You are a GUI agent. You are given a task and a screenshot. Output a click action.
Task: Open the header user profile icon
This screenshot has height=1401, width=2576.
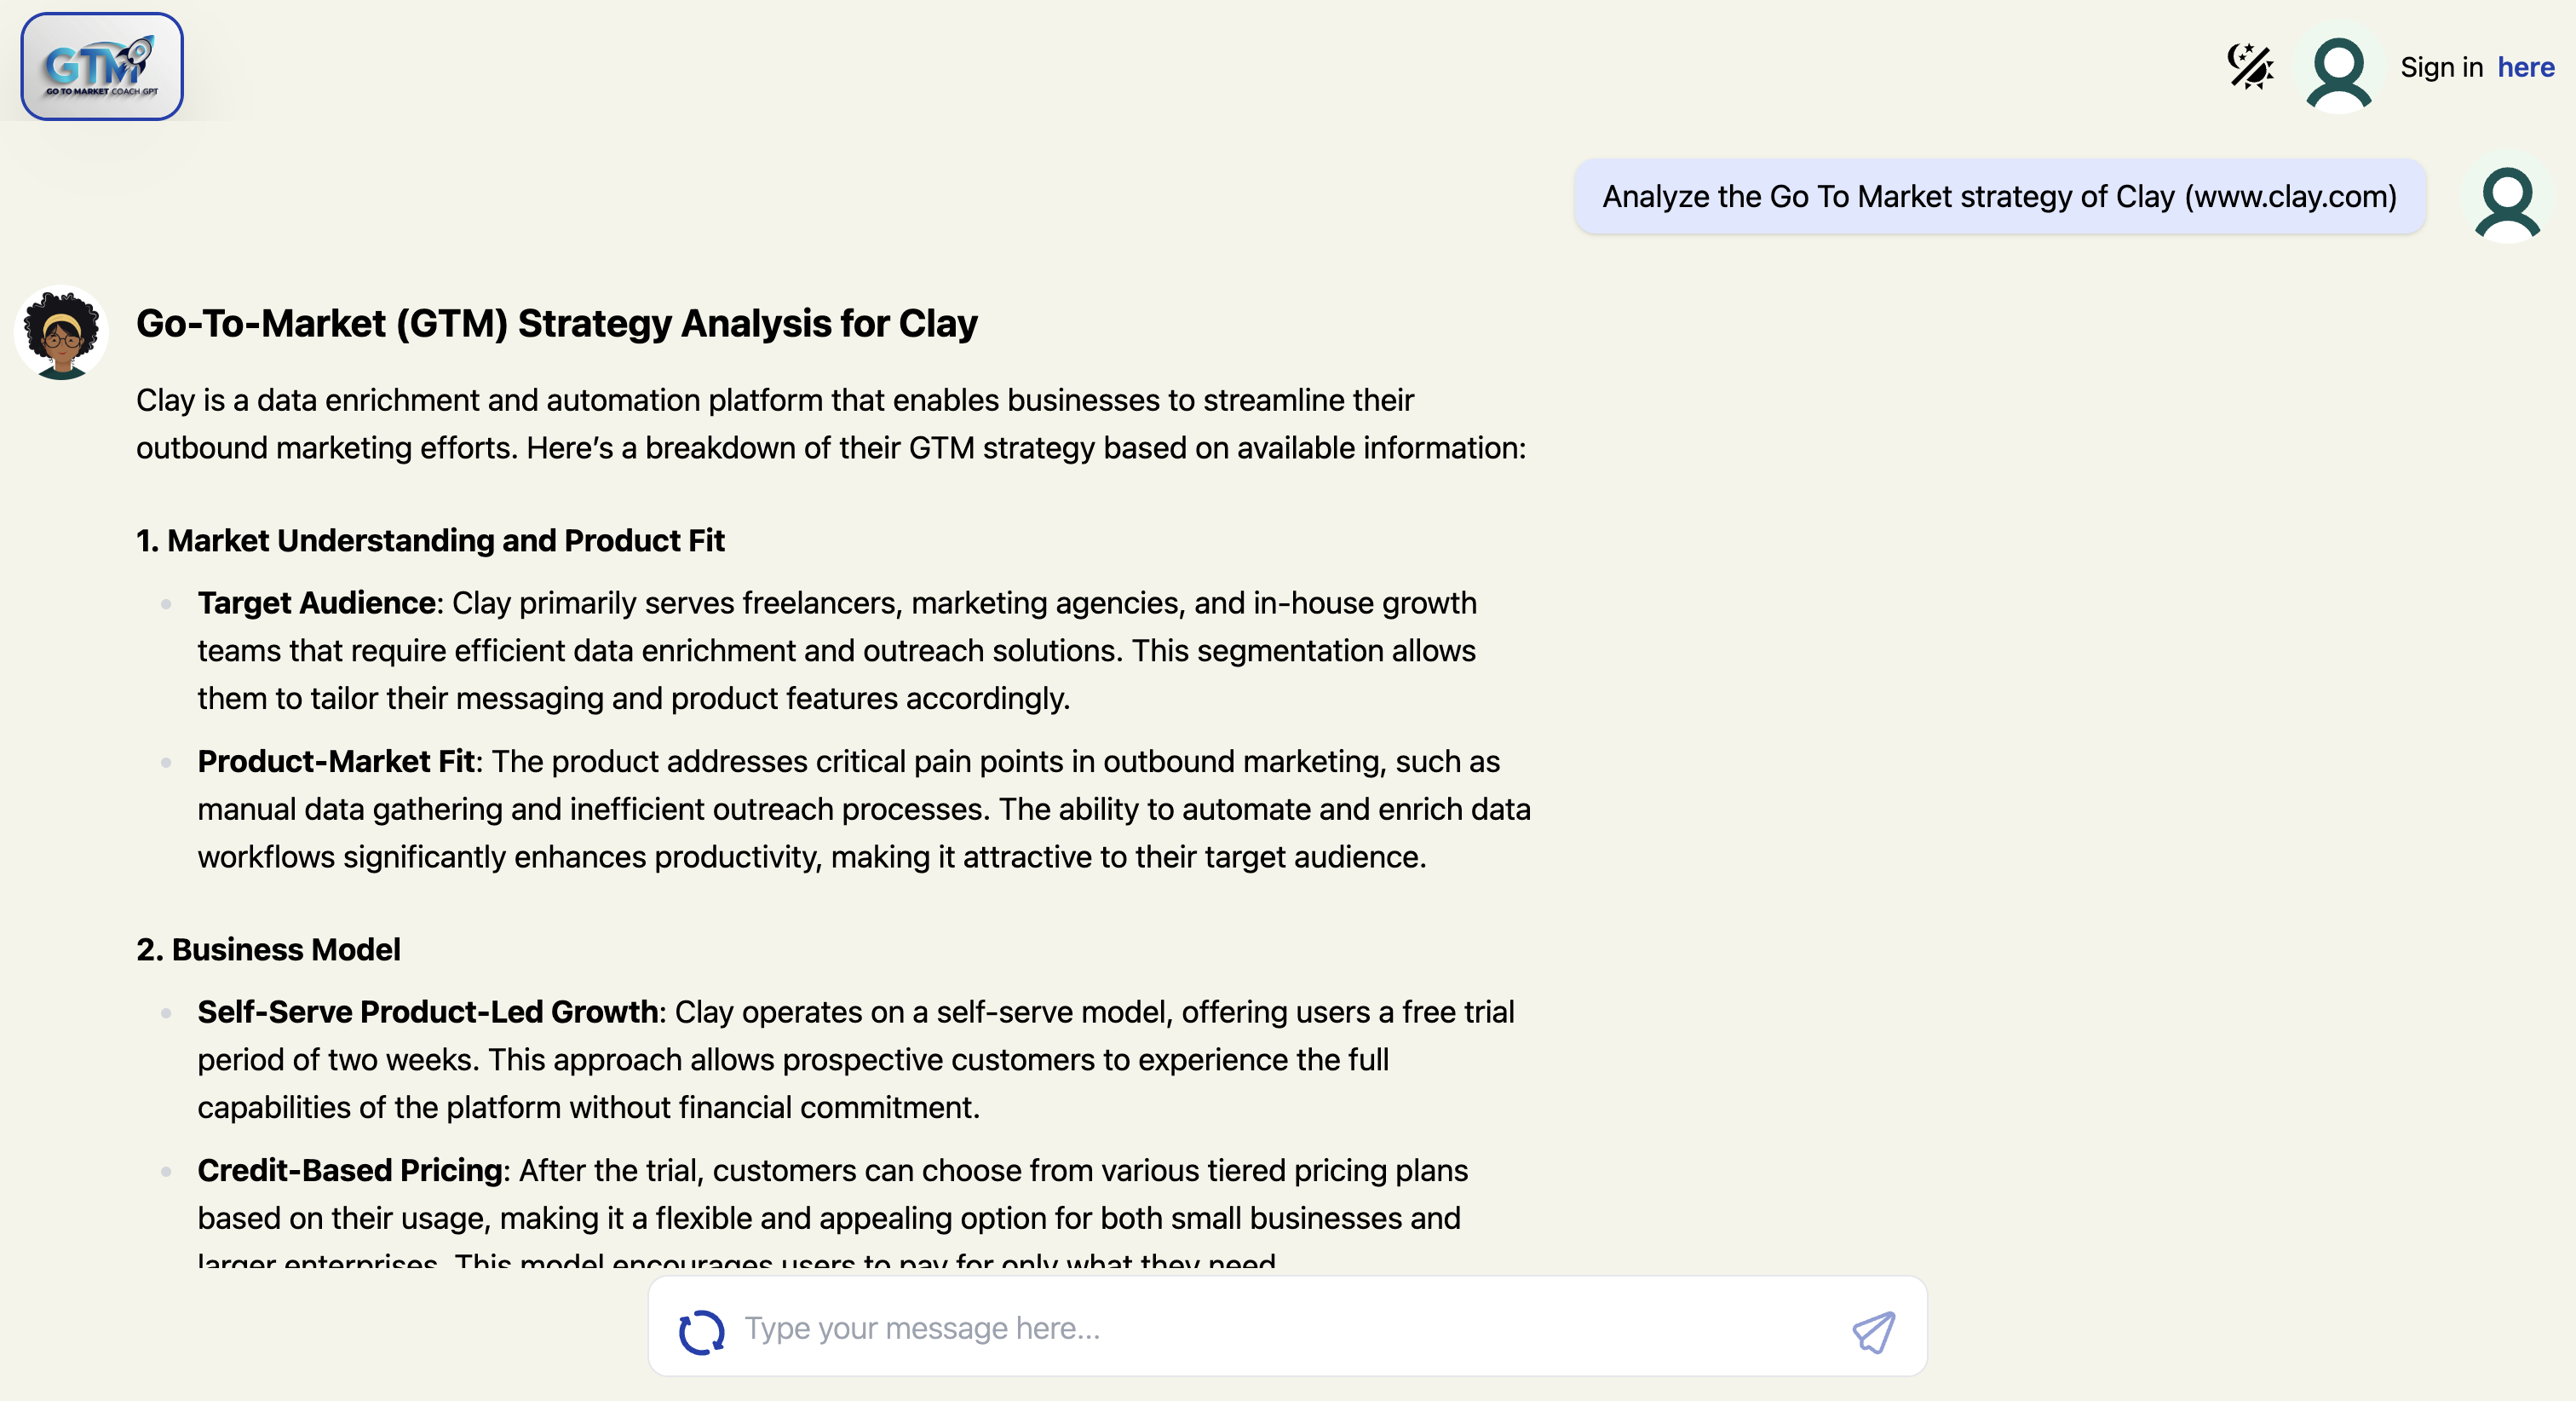pyautogui.click(x=2338, y=70)
